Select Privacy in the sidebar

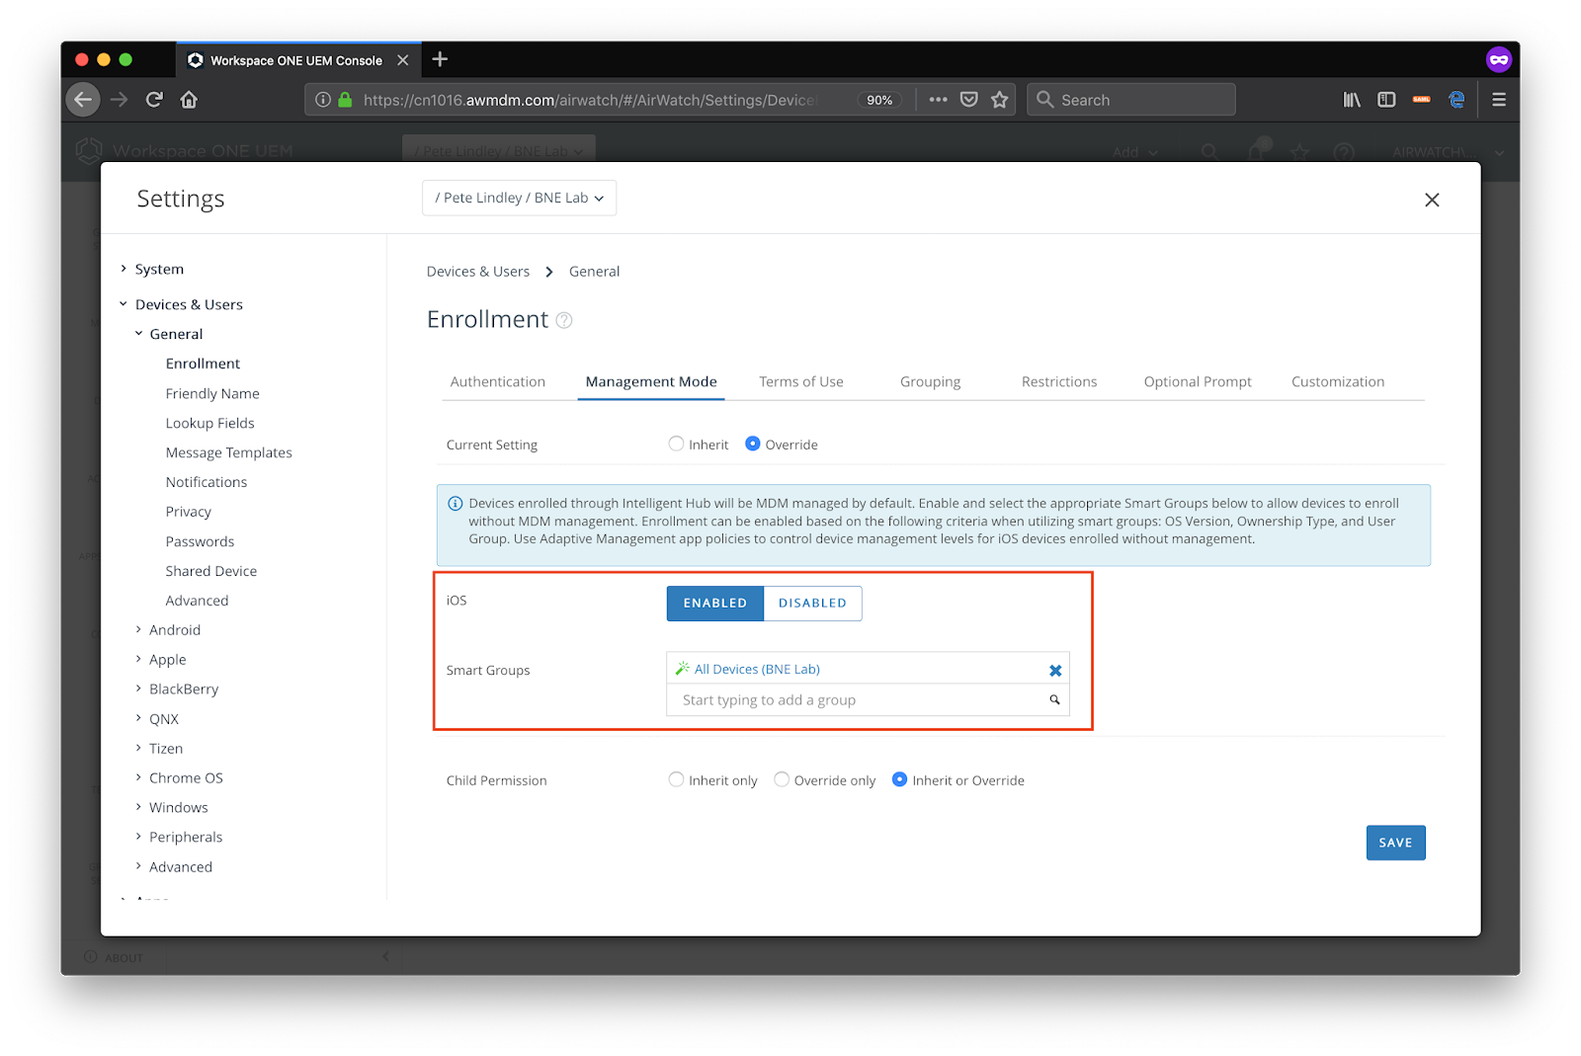tap(189, 512)
